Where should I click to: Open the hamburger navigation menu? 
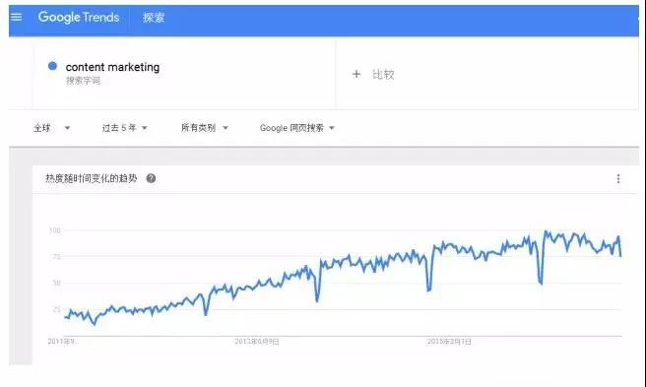tap(16, 17)
